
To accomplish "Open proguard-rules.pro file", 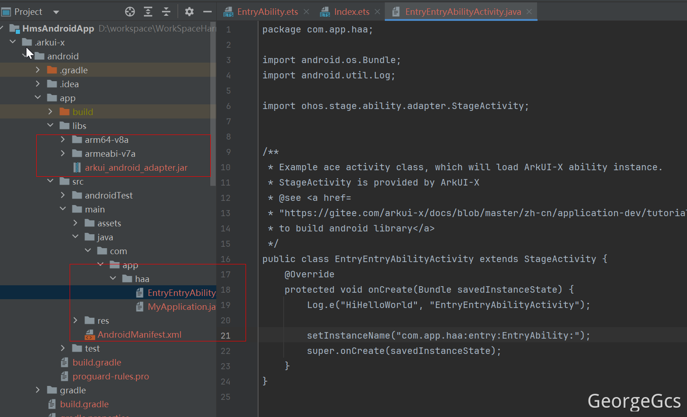I will (110, 376).
